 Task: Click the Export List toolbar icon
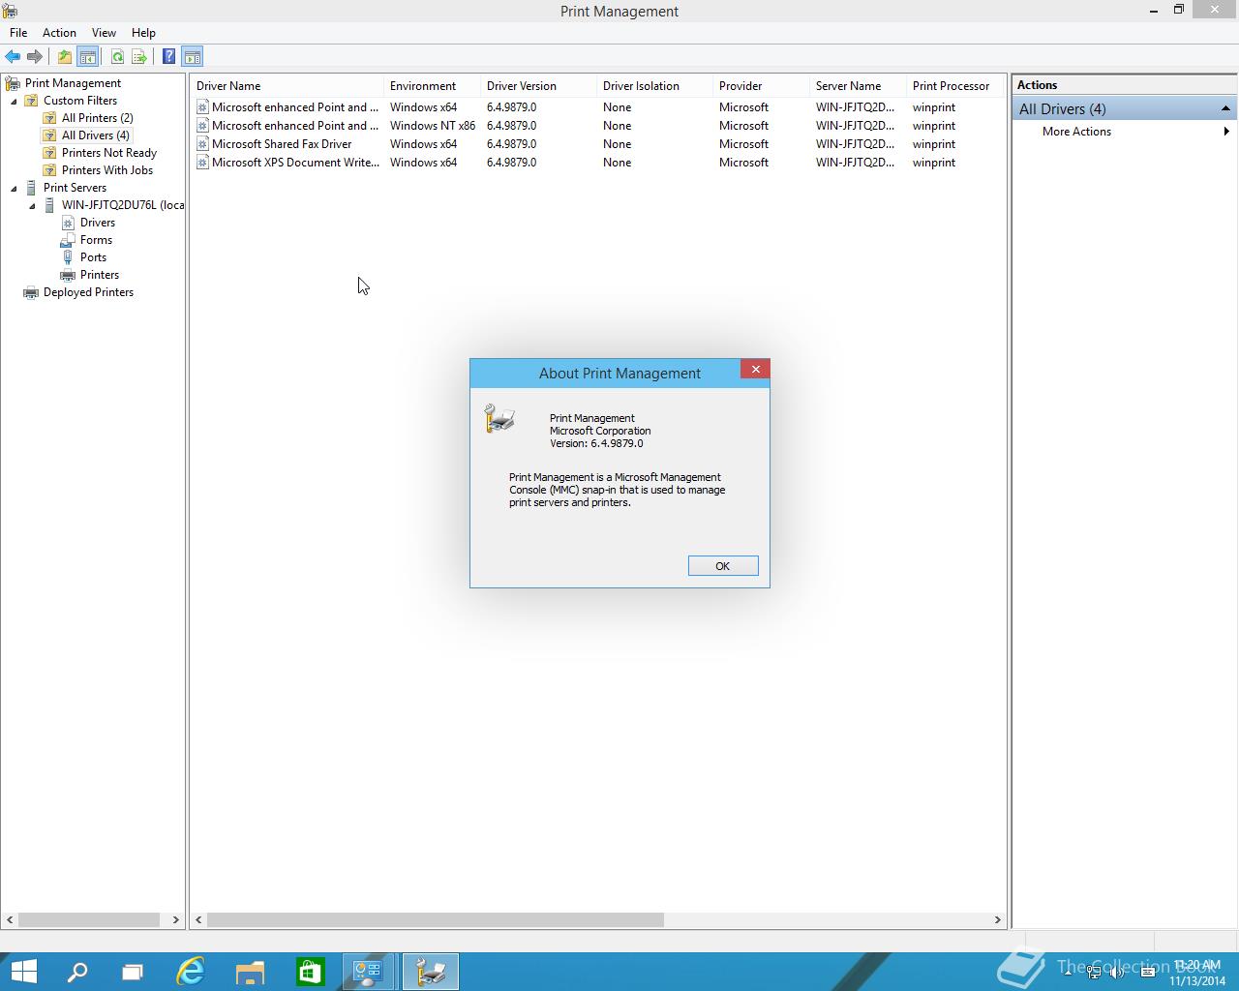coord(139,56)
